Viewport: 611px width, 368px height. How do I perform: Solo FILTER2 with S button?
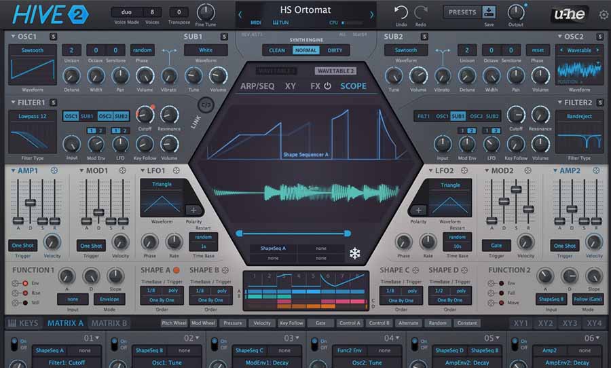[599, 103]
